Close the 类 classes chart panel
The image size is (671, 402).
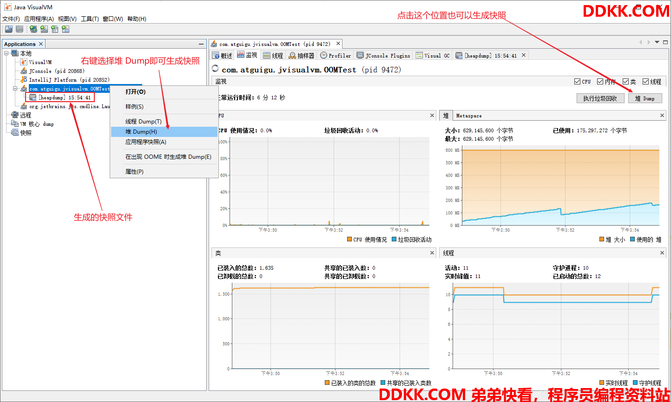pos(432,253)
